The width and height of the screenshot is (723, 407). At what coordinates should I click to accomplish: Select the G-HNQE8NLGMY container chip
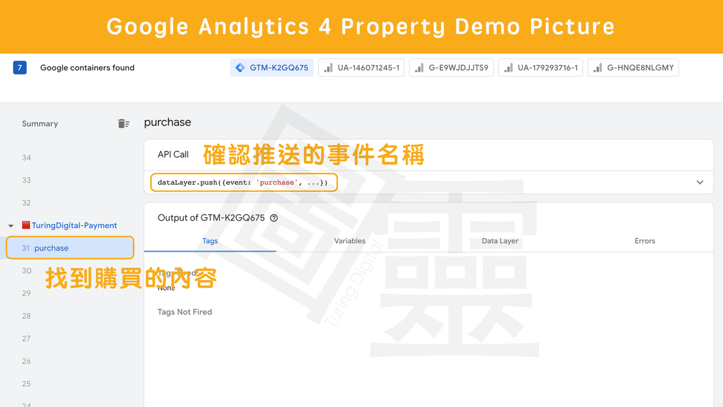633,68
